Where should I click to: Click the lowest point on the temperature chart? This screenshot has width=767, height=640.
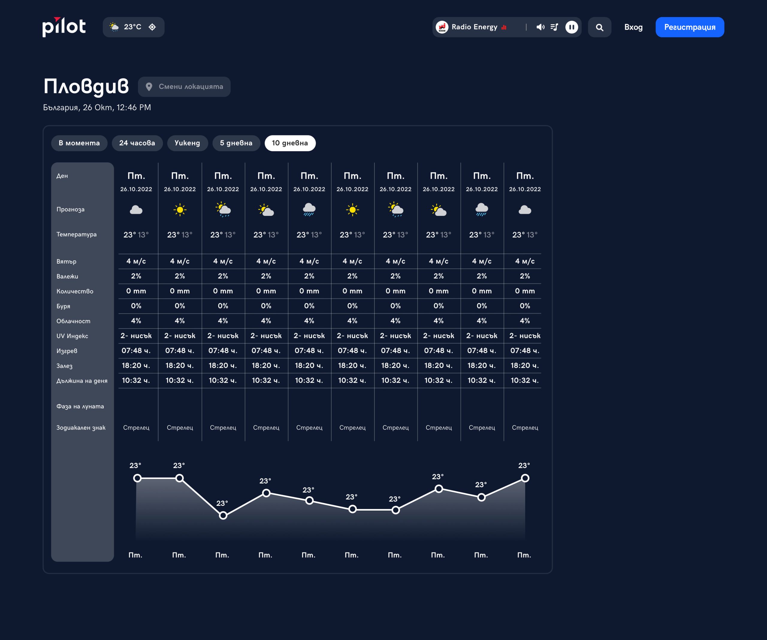[x=223, y=515]
